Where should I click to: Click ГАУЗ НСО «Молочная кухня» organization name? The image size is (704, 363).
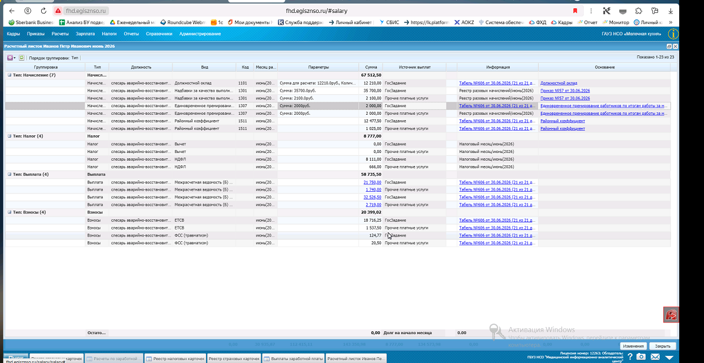click(631, 34)
